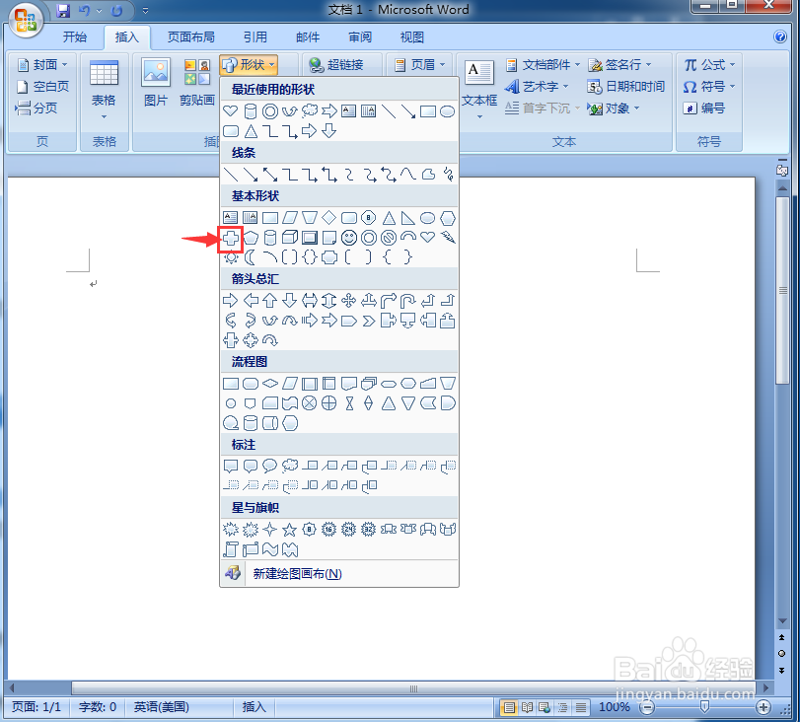Viewport: 800px width, 722px height.
Task: Pick the no-symbol shape
Action: pyautogui.click(x=389, y=238)
